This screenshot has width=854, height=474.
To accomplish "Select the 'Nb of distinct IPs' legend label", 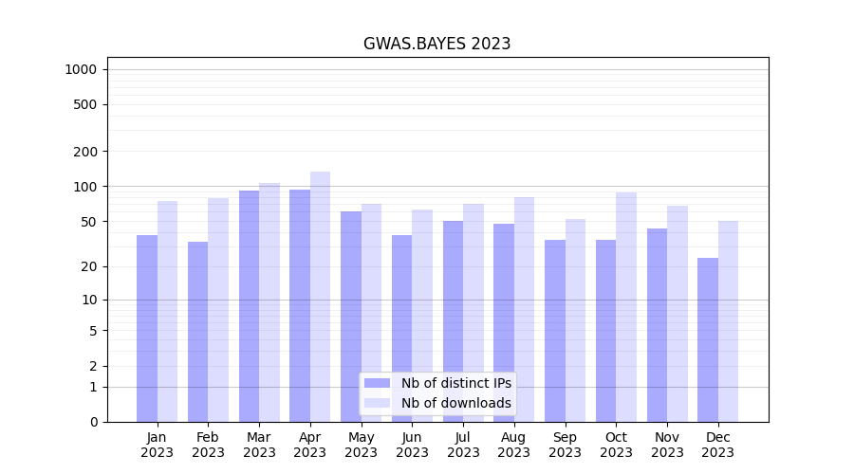I will [455, 383].
